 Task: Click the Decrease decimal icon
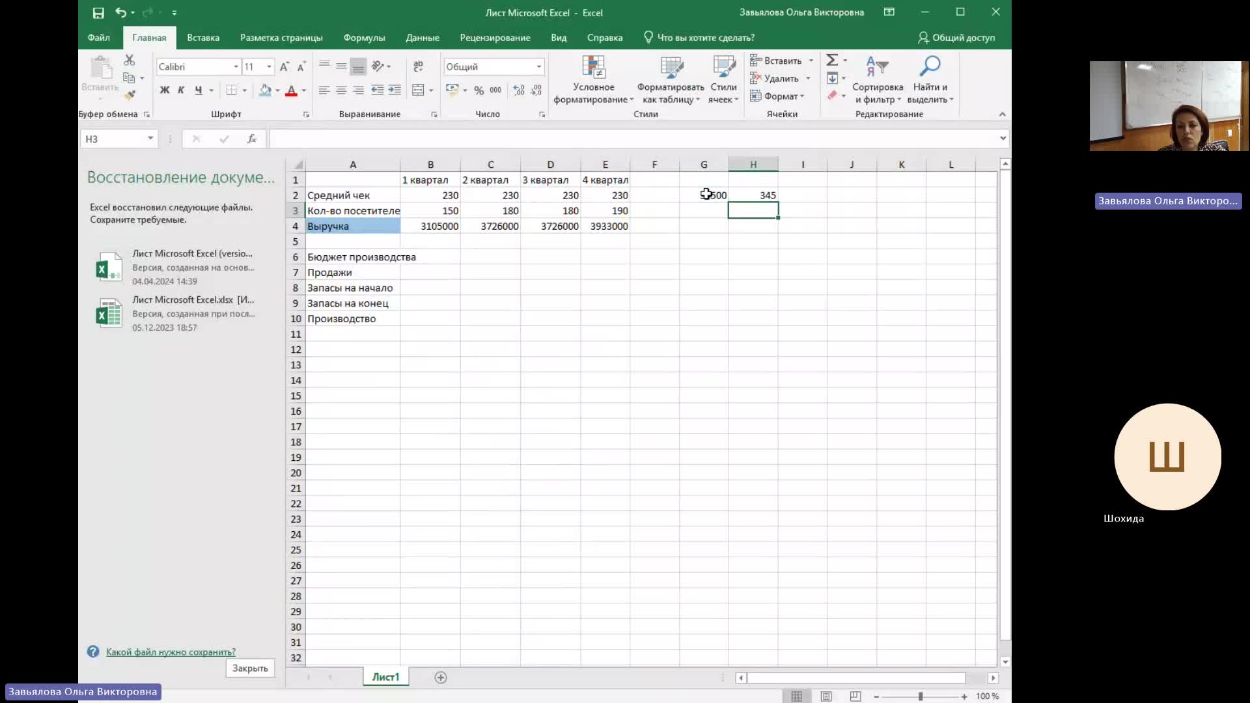tap(536, 90)
